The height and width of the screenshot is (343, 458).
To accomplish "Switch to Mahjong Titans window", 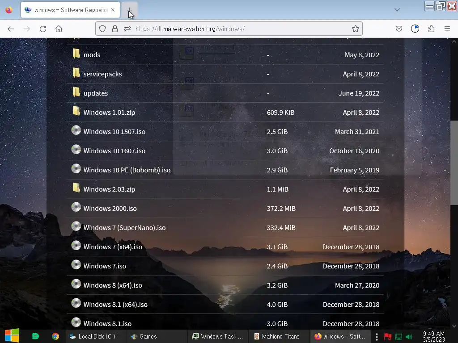I will tap(279, 336).
